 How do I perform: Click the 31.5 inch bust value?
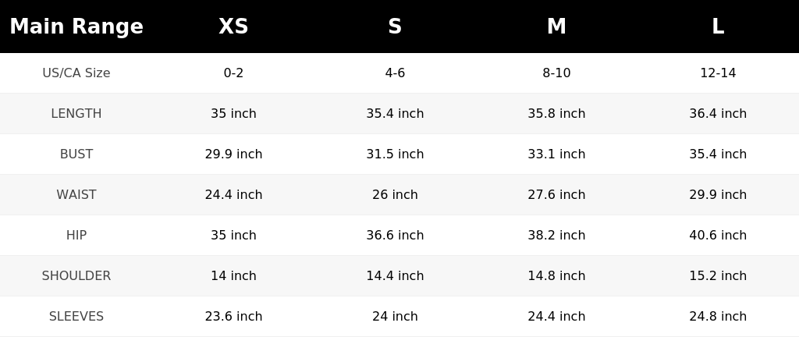[x=395, y=154]
